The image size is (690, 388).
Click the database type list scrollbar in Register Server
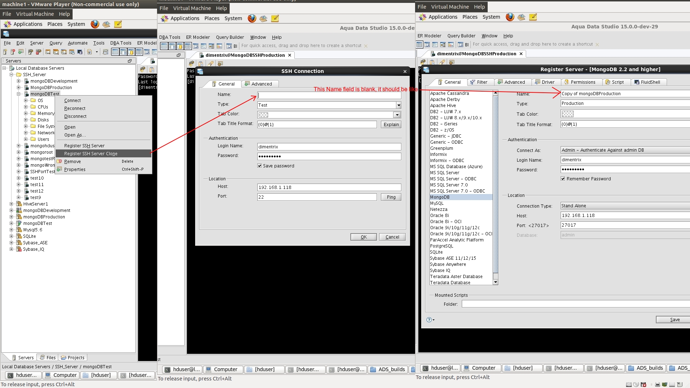click(496, 187)
